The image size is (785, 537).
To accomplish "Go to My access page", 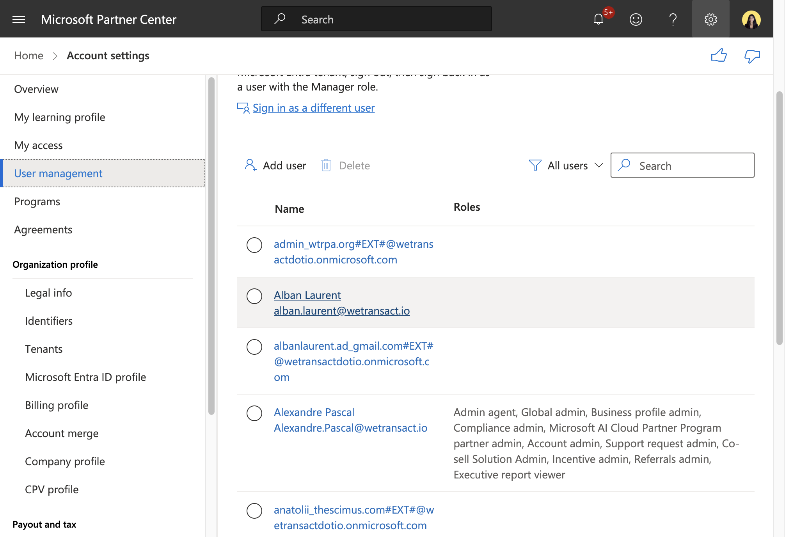I will pos(38,145).
